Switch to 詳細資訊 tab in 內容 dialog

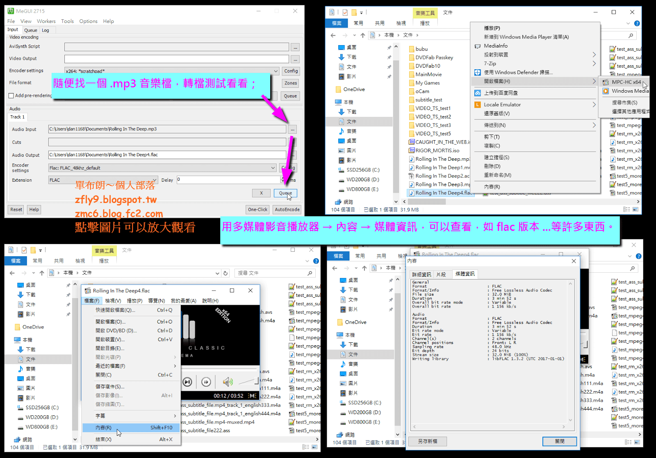(421, 274)
